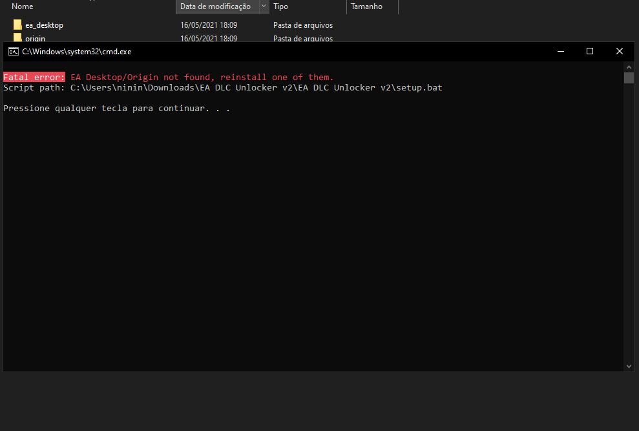The image size is (639, 431).
Task: Sort files by the Nome column
Action: (x=23, y=6)
